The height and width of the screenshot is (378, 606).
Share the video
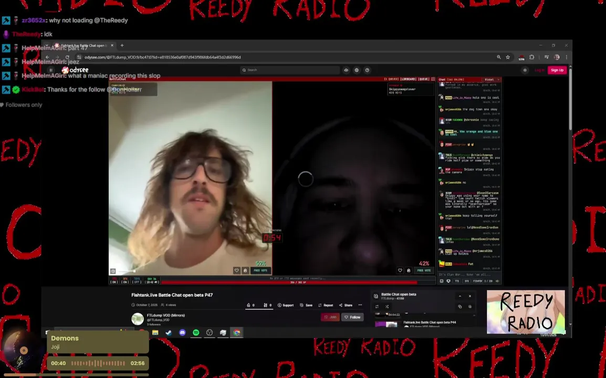(x=346, y=305)
